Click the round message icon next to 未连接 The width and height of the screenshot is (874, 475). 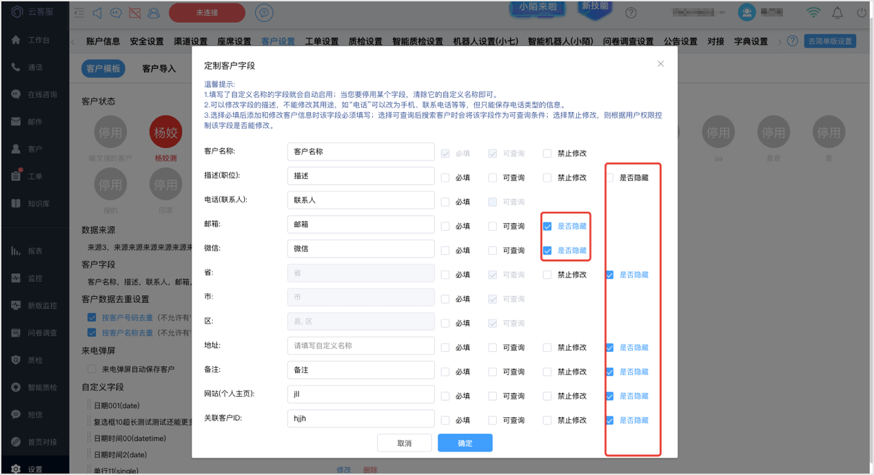pos(263,12)
